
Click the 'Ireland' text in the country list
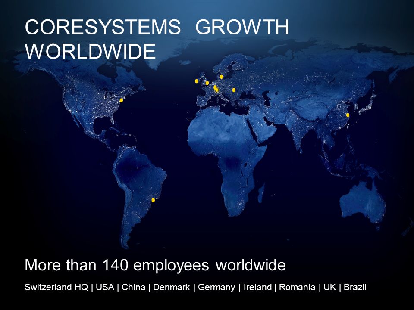click(x=257, y=287)
